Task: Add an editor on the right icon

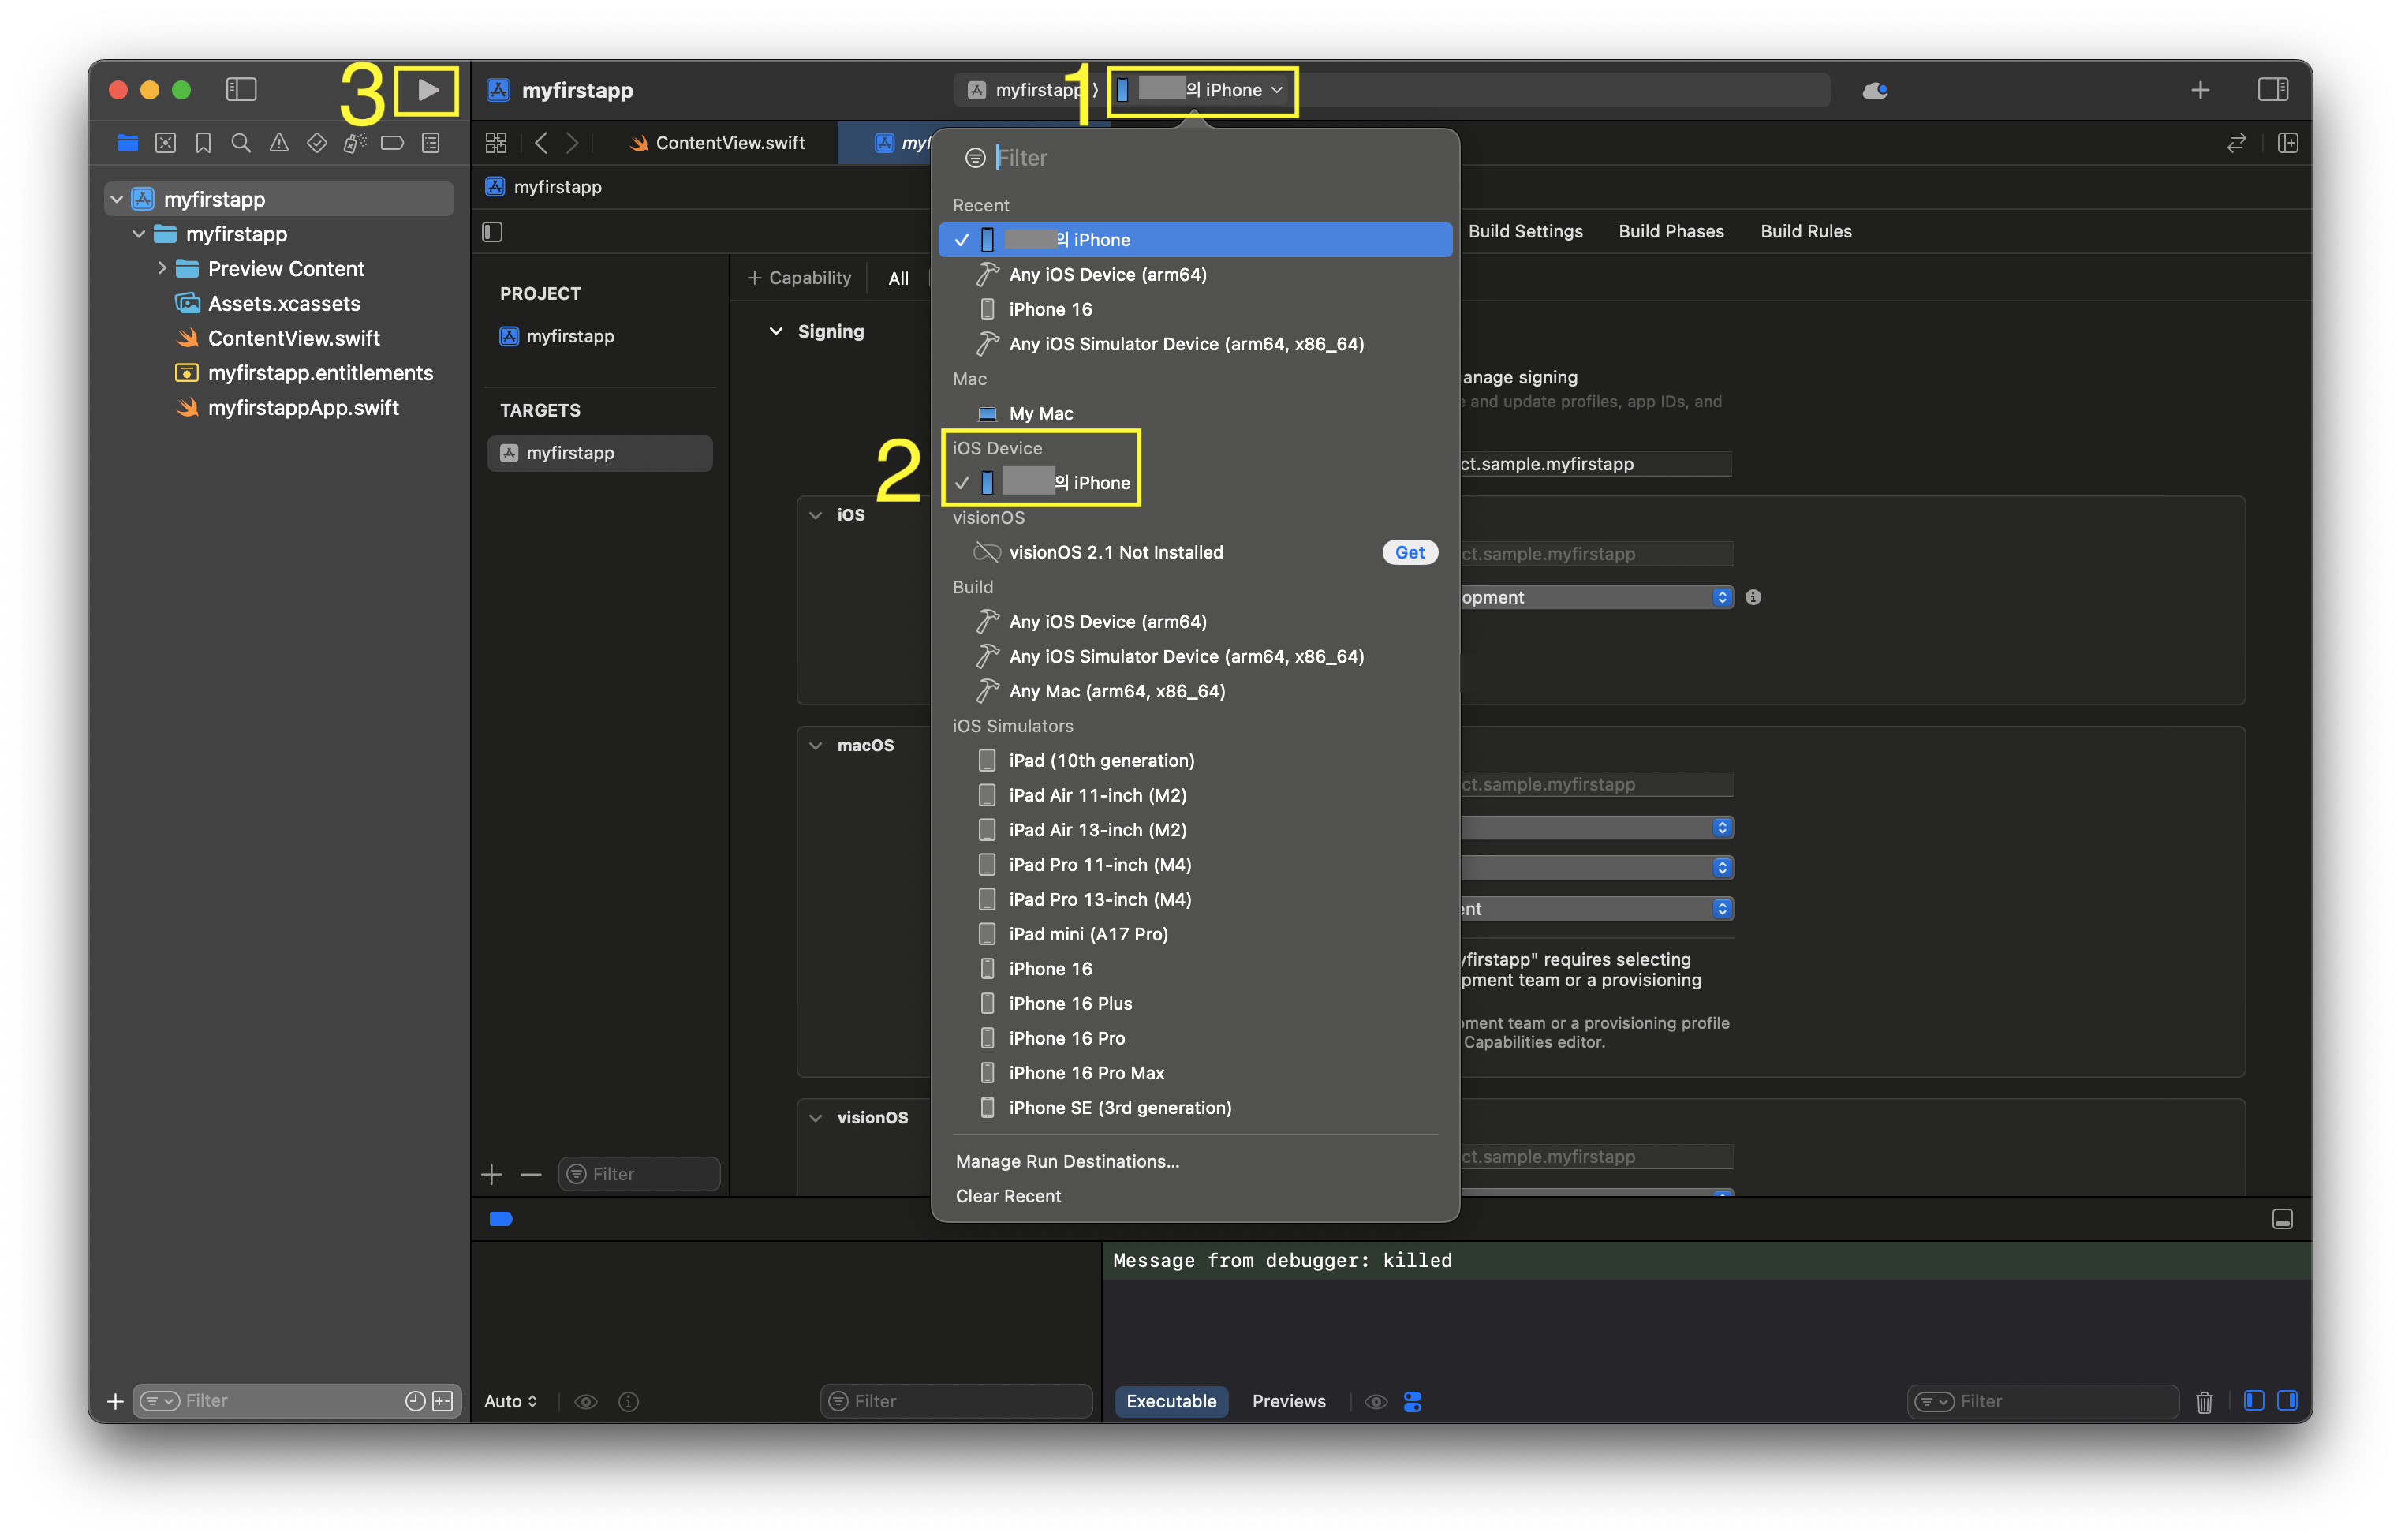Action: pyautogui.click(x=2287, y=143)
